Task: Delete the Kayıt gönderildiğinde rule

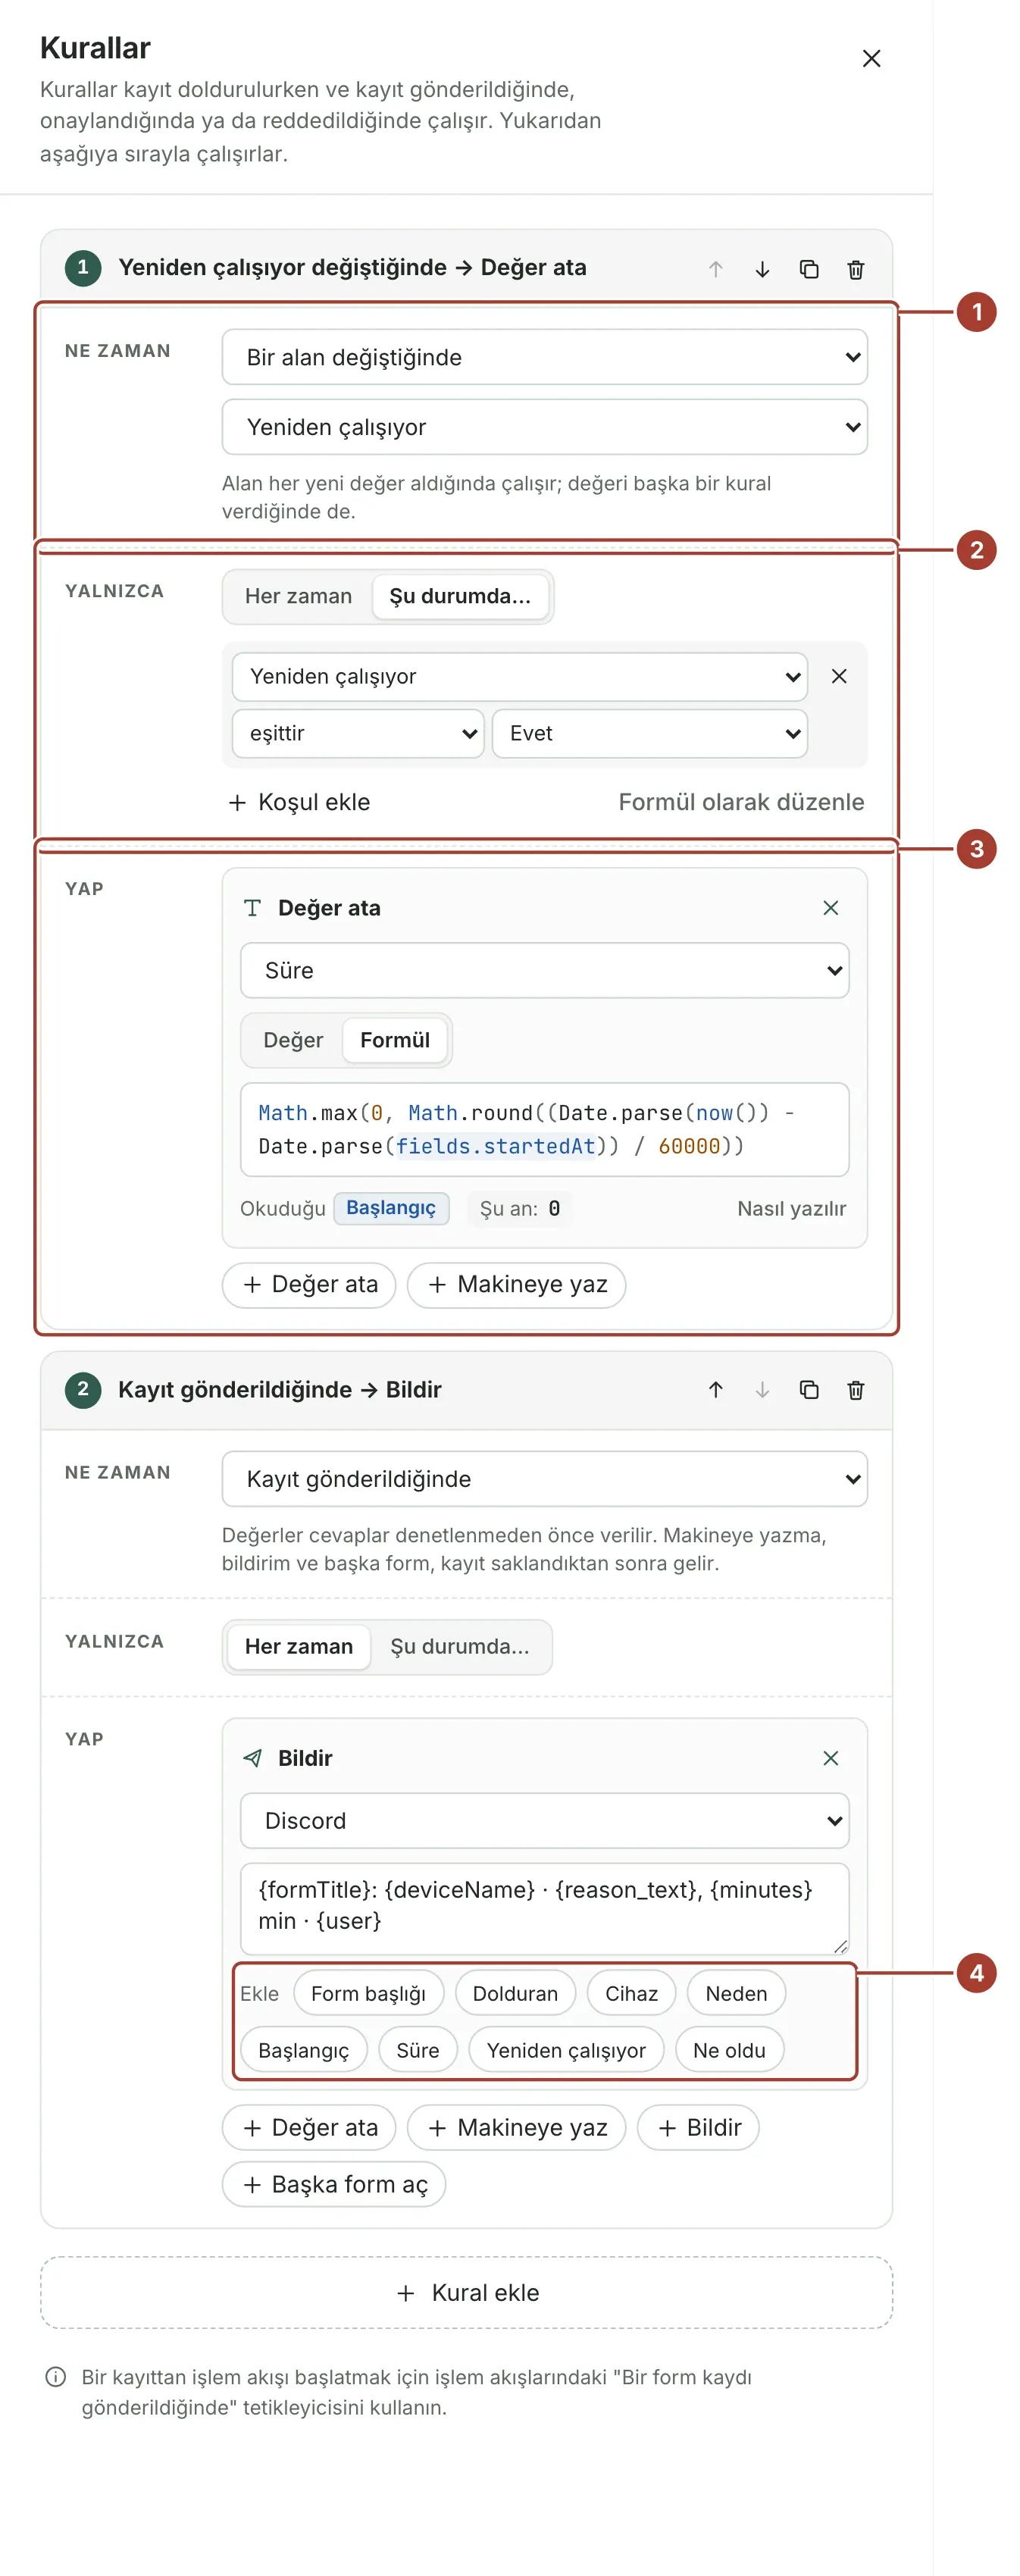Action: pyautogui.click(x=856, y=1390)
